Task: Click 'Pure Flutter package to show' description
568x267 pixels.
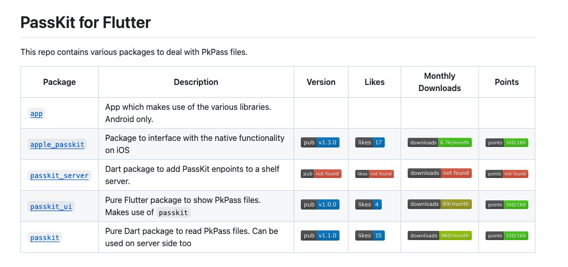Action: 183,206
